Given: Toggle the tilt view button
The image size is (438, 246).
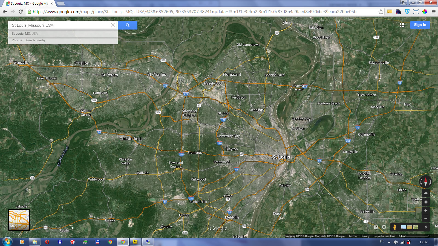Looking at the screenshot, I should point(426,193).
